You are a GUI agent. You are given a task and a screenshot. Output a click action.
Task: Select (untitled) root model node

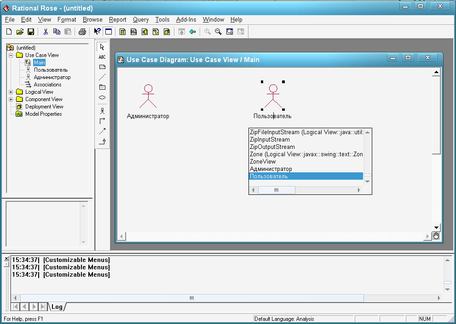[26, 48]
